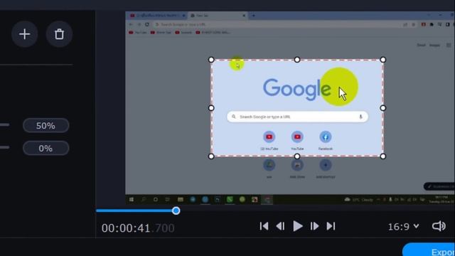Click the left-middle selection handle
This screenshot has width=455, height=256.
coord(211,108)
